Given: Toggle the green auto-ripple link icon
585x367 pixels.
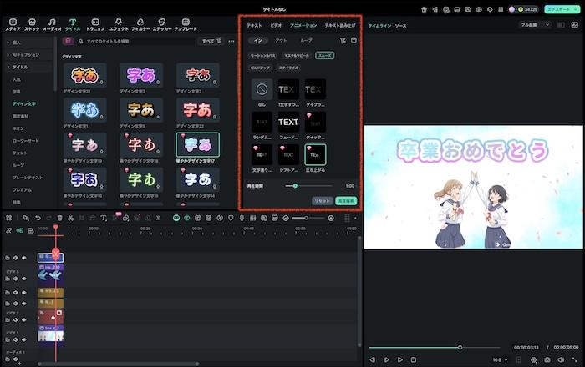Looking at the screenshot, I should [20, 231].
